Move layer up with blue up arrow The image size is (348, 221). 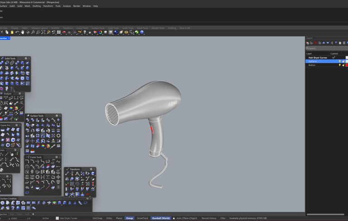click(324, 43)
